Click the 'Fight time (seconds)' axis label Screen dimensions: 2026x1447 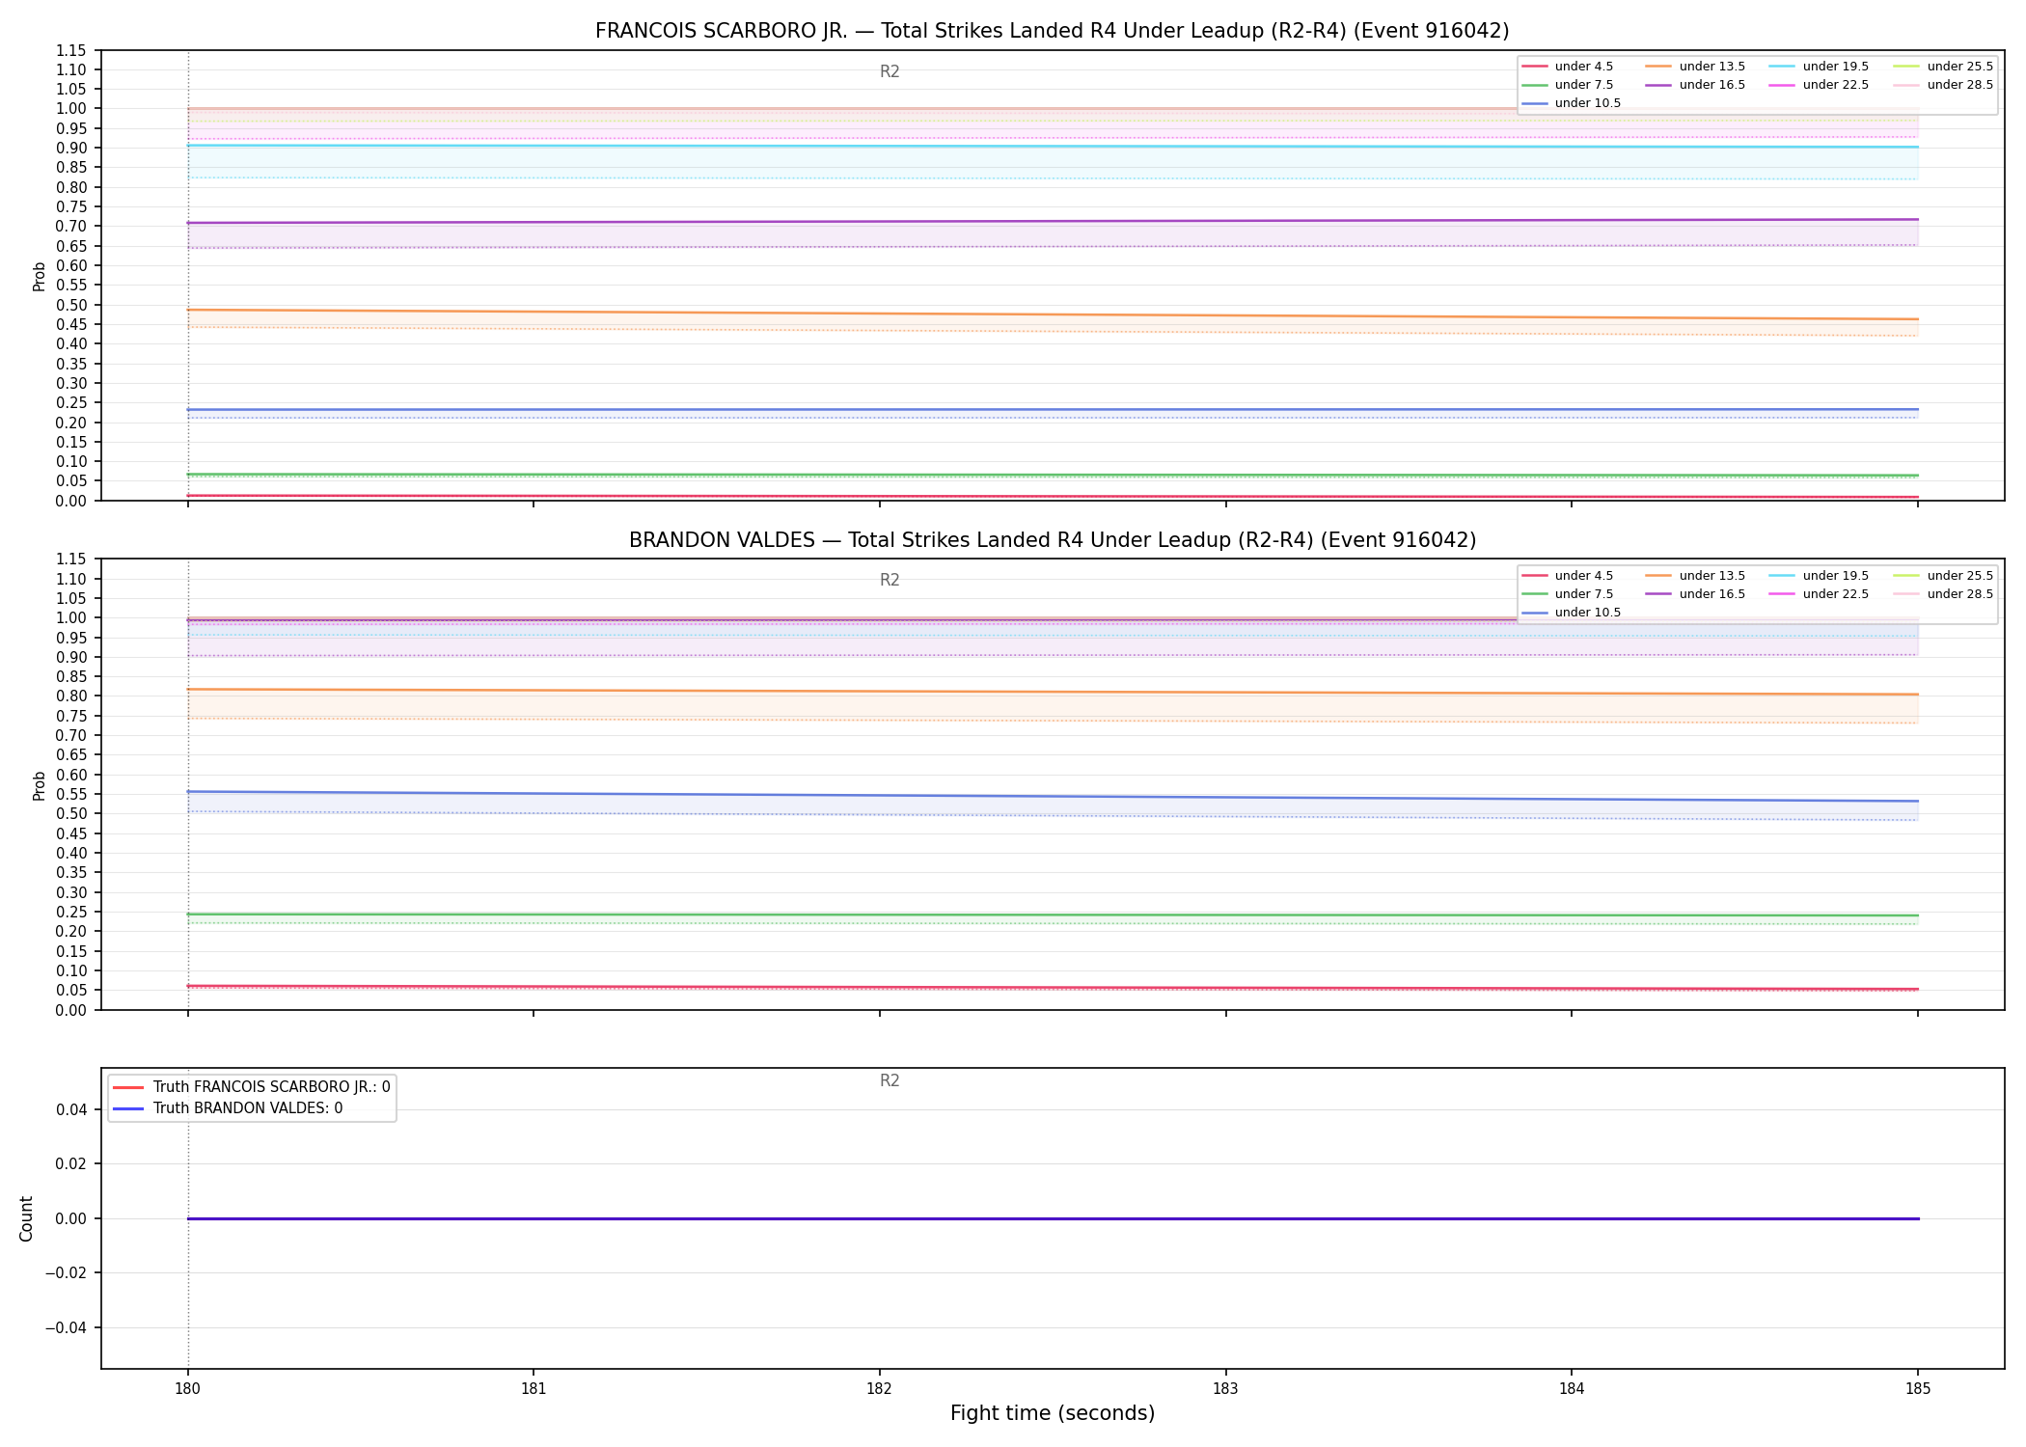(x=1052, y=1413)
